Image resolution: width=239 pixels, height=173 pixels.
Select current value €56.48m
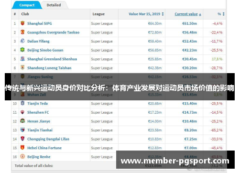coord(190,32)
